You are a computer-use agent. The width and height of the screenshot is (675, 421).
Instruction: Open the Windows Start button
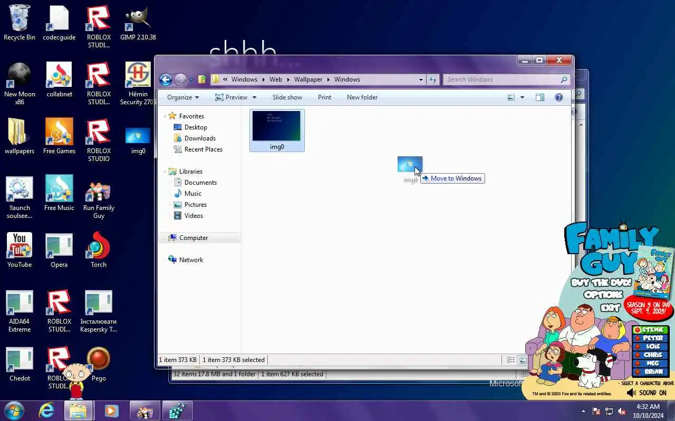click(x=14, y=411)
